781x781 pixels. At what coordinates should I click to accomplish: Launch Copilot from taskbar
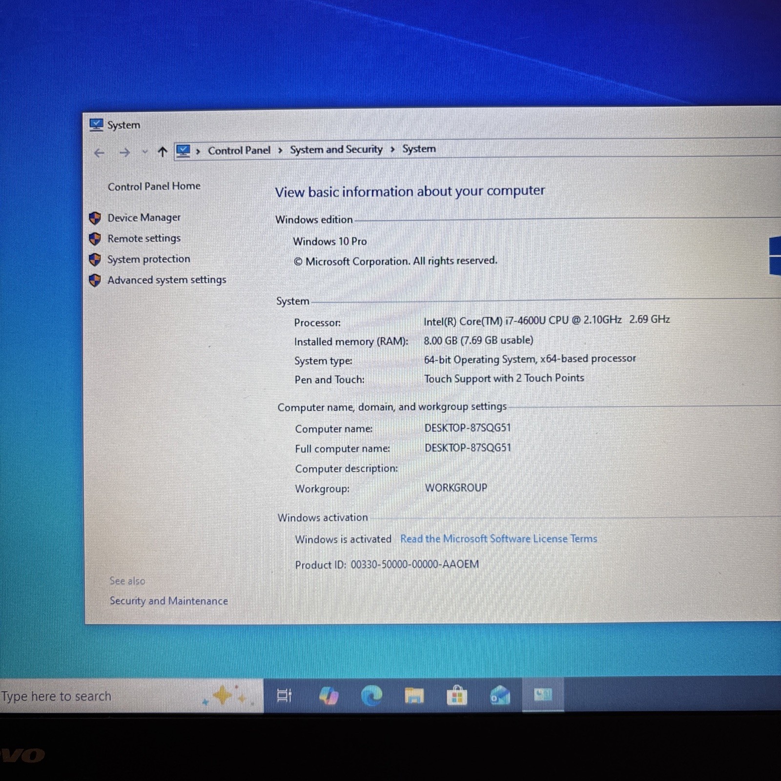pos(329,696)
